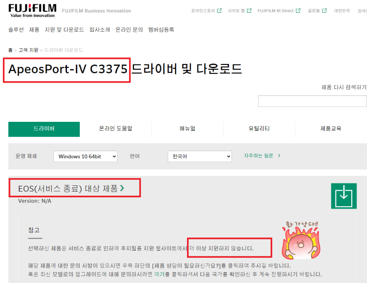Screen dimensions: 367x283
Task: Click the chevron beside 자주하는 질문
Action: pos(279,155)
